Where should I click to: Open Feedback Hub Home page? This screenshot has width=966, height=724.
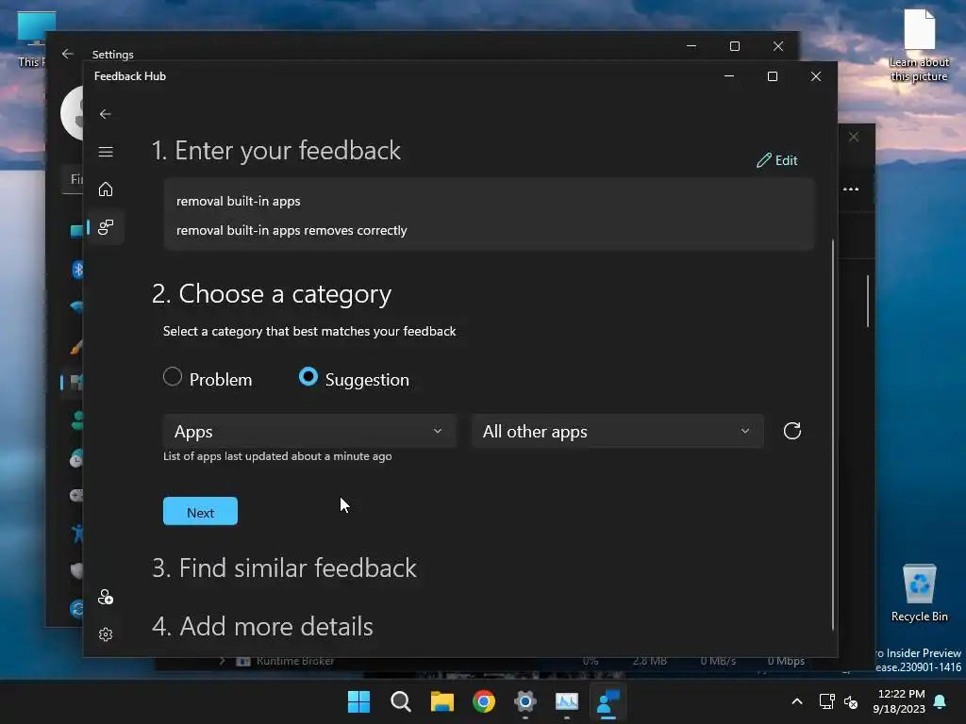click(106, 189)
